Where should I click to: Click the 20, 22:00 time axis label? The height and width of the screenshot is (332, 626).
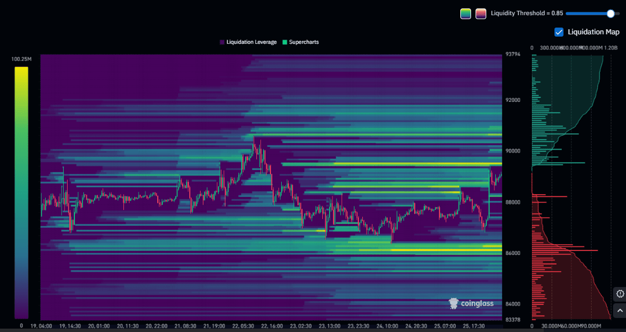pyautogui.click(x=157, y=326)
